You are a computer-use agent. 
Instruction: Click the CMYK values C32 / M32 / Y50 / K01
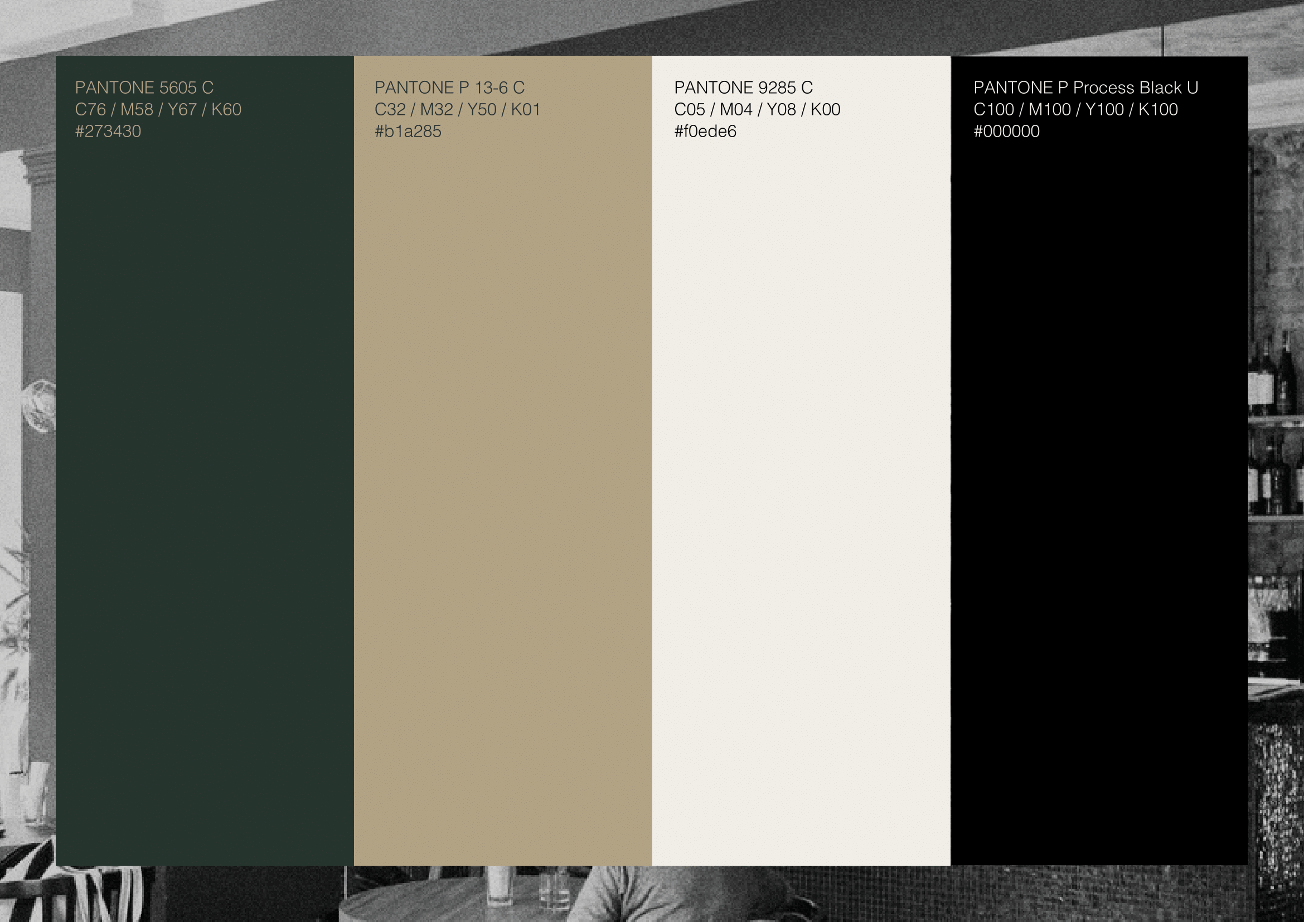pyautogui.click(x=458, y=110)
